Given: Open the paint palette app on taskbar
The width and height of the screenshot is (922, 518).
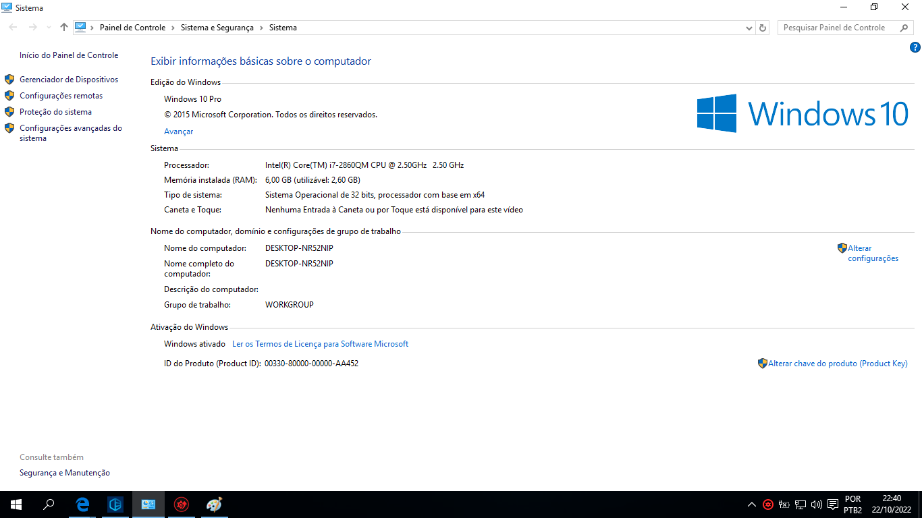Looking at the screenshot, I should (214, 504).
